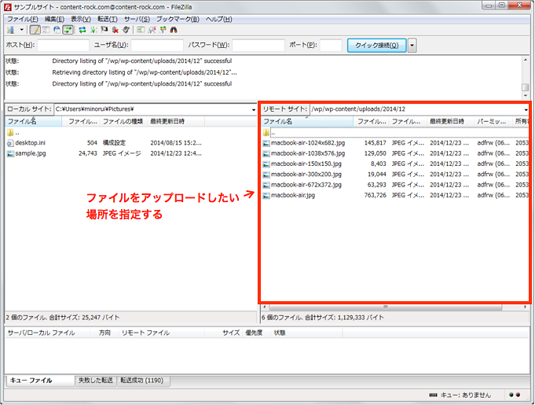The image size is (535, 405).
Task: Click the process queue toolbar icon
Action: tap(93, 30)
